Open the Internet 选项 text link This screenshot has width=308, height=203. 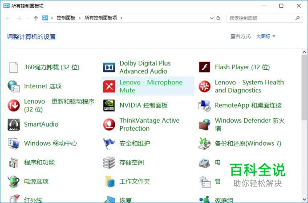click(x=43, y=86)
